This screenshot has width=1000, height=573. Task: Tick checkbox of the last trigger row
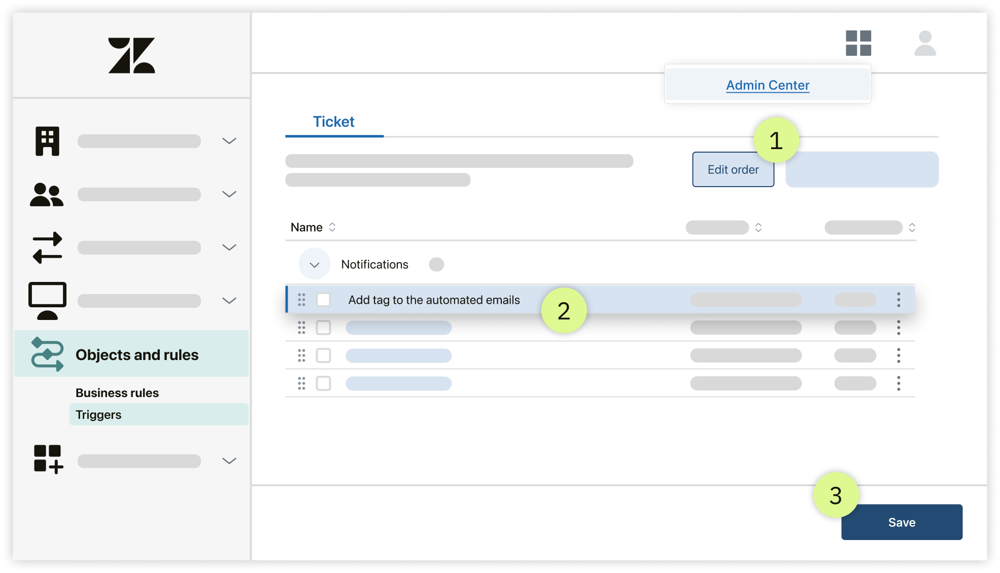click(x=323, y=383)
